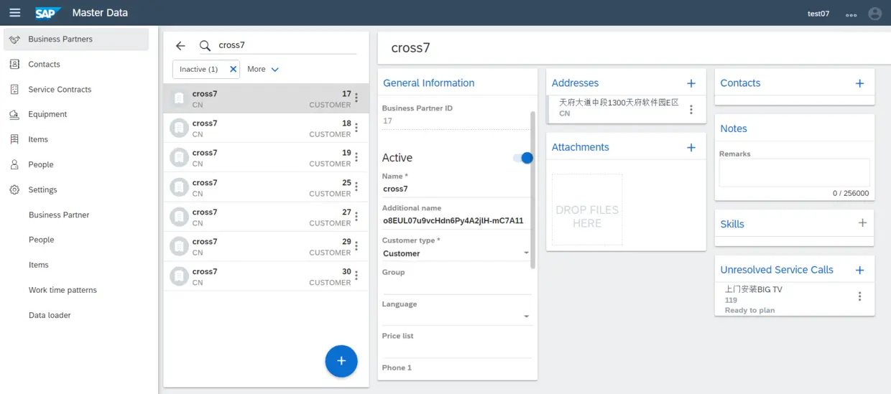Add a new address with plus icon

click(691, 83)
